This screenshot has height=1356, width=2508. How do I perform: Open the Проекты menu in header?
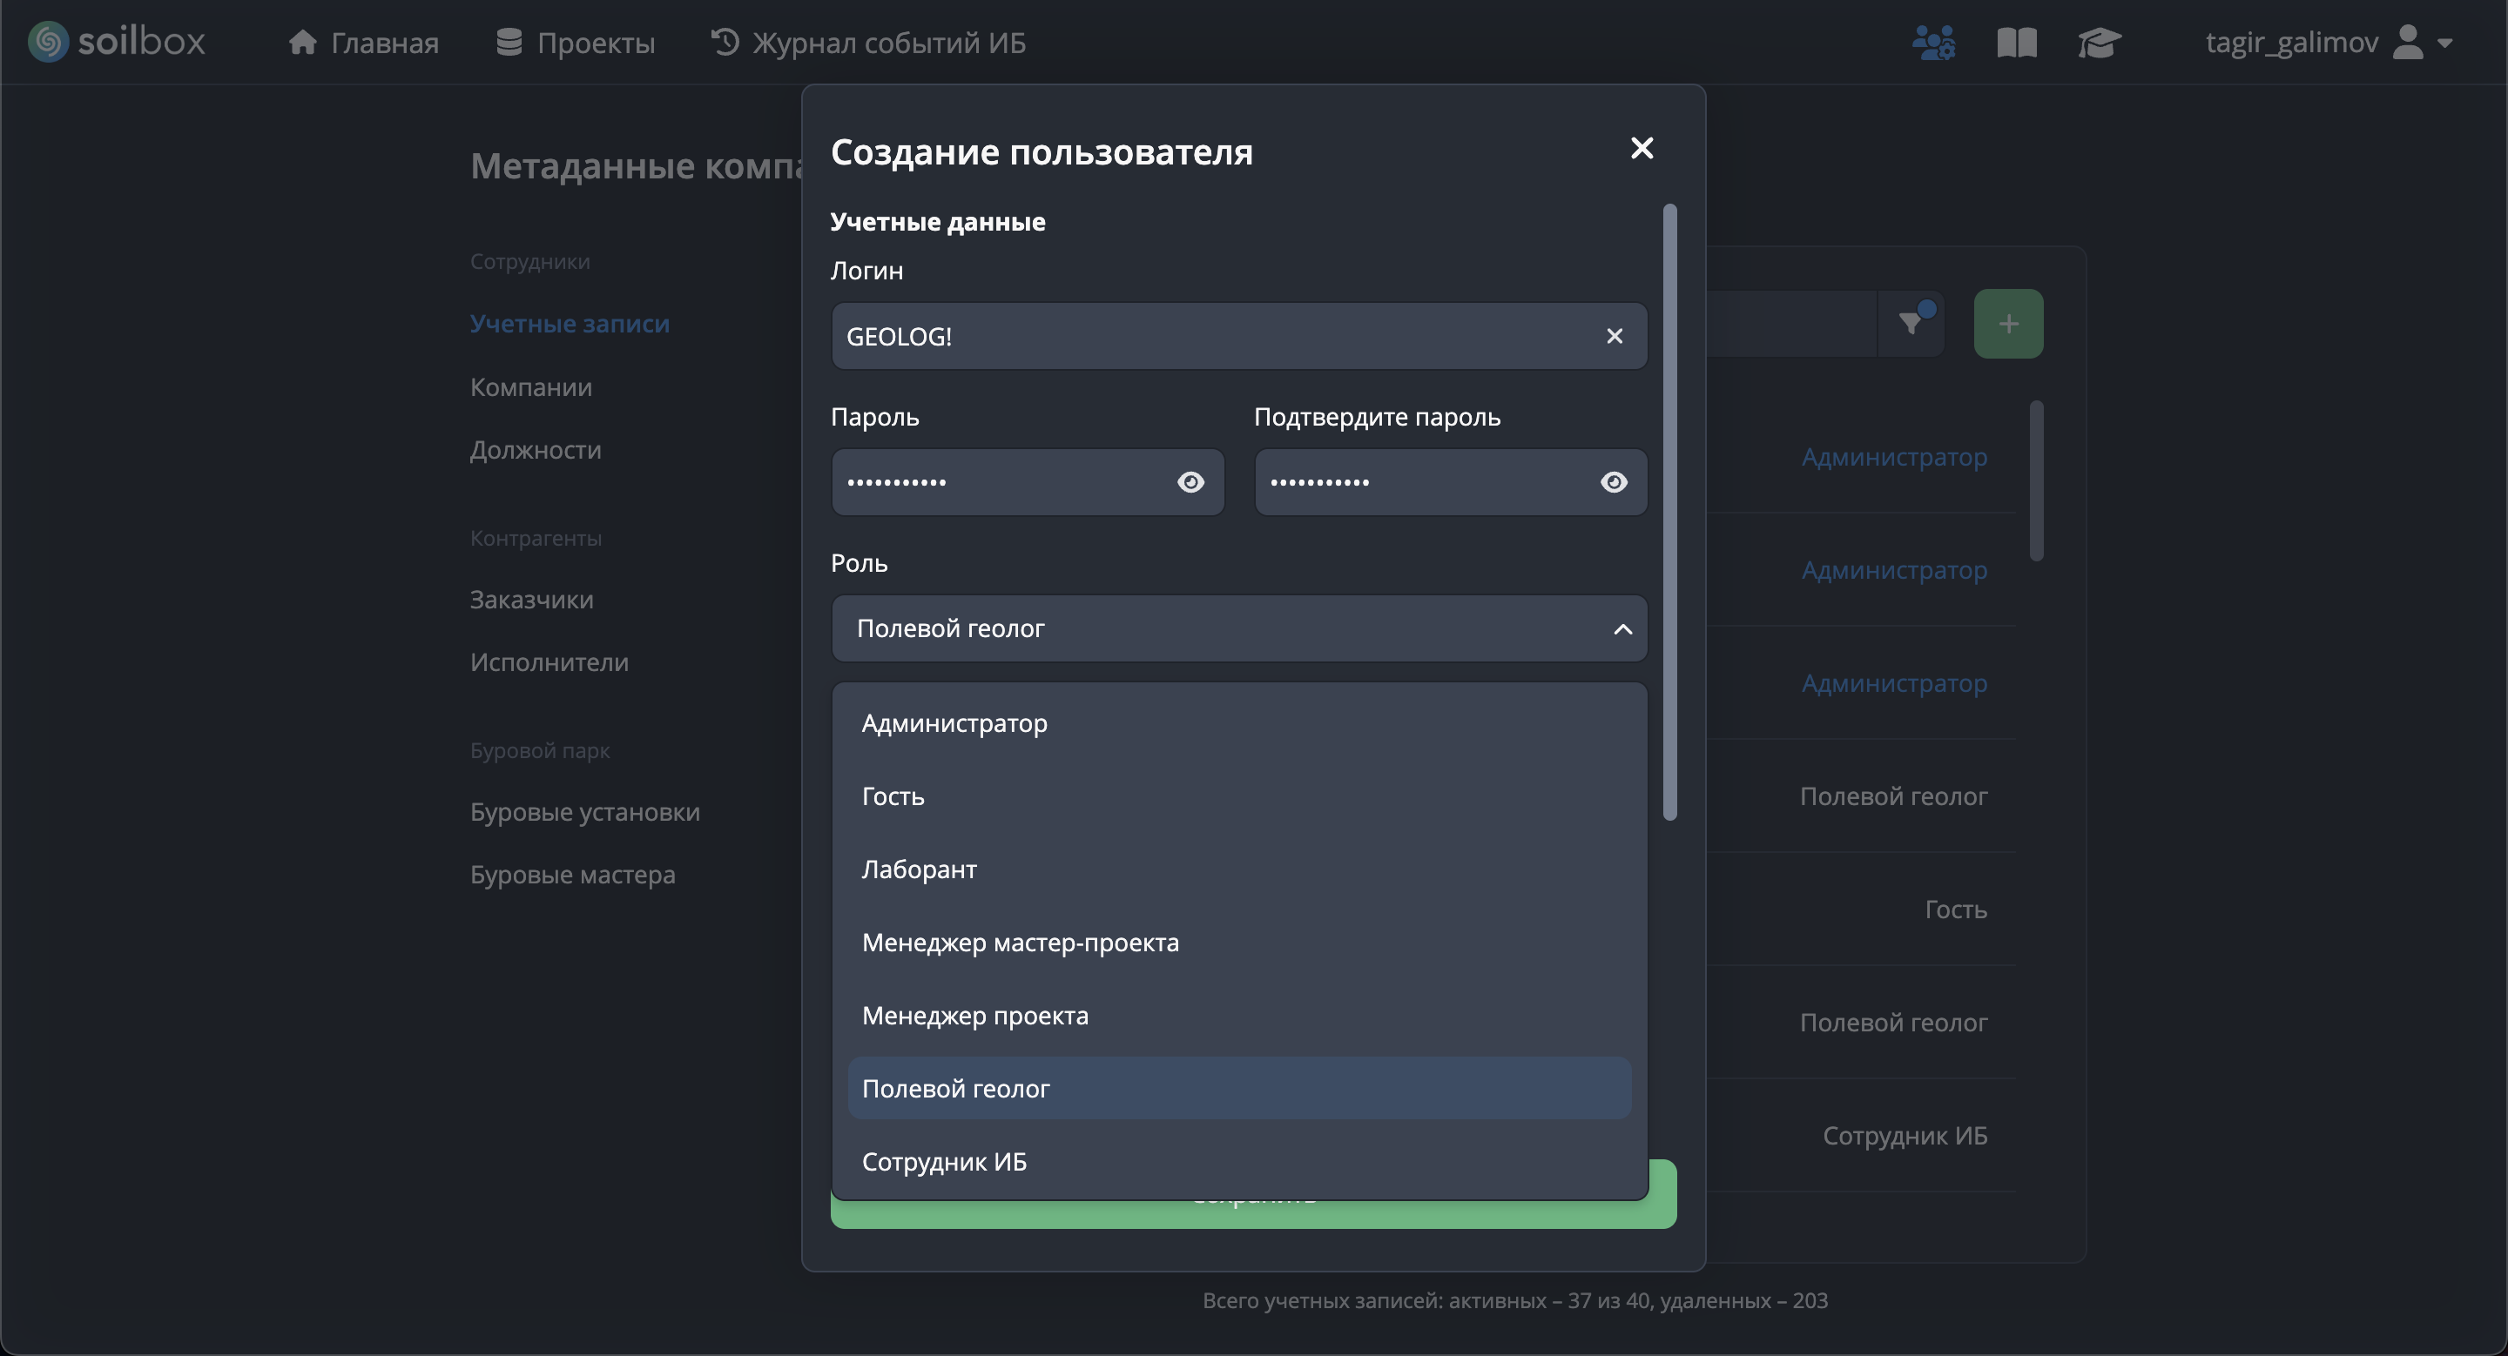tap(574, 42)
